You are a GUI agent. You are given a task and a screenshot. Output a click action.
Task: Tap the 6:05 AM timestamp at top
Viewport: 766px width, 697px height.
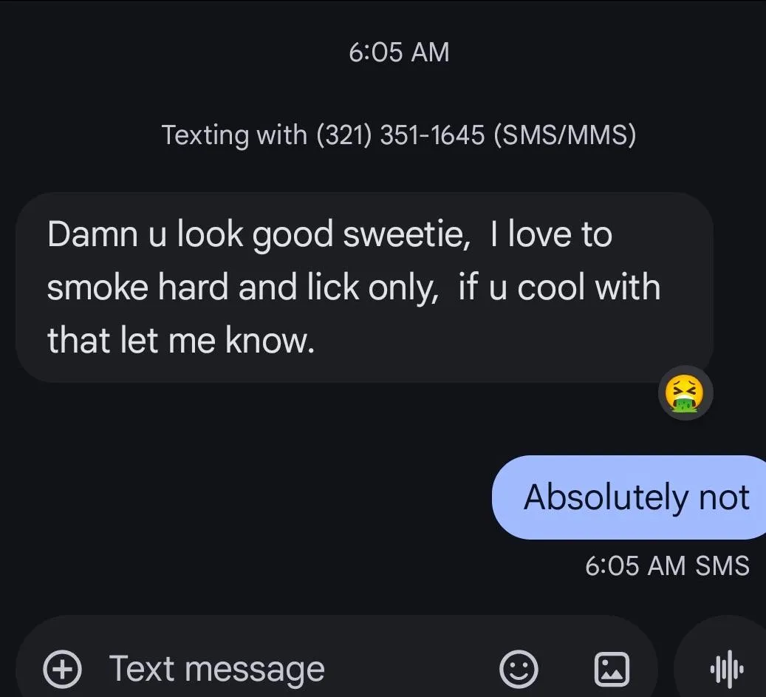pos(399,52)
